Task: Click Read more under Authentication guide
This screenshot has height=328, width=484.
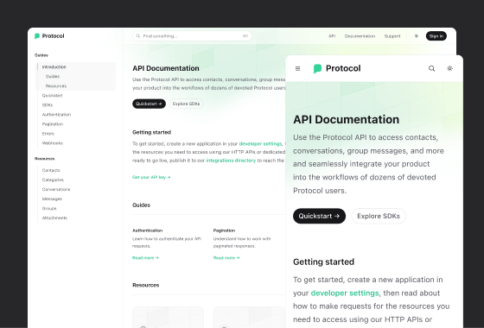Action: pos(145,258)
